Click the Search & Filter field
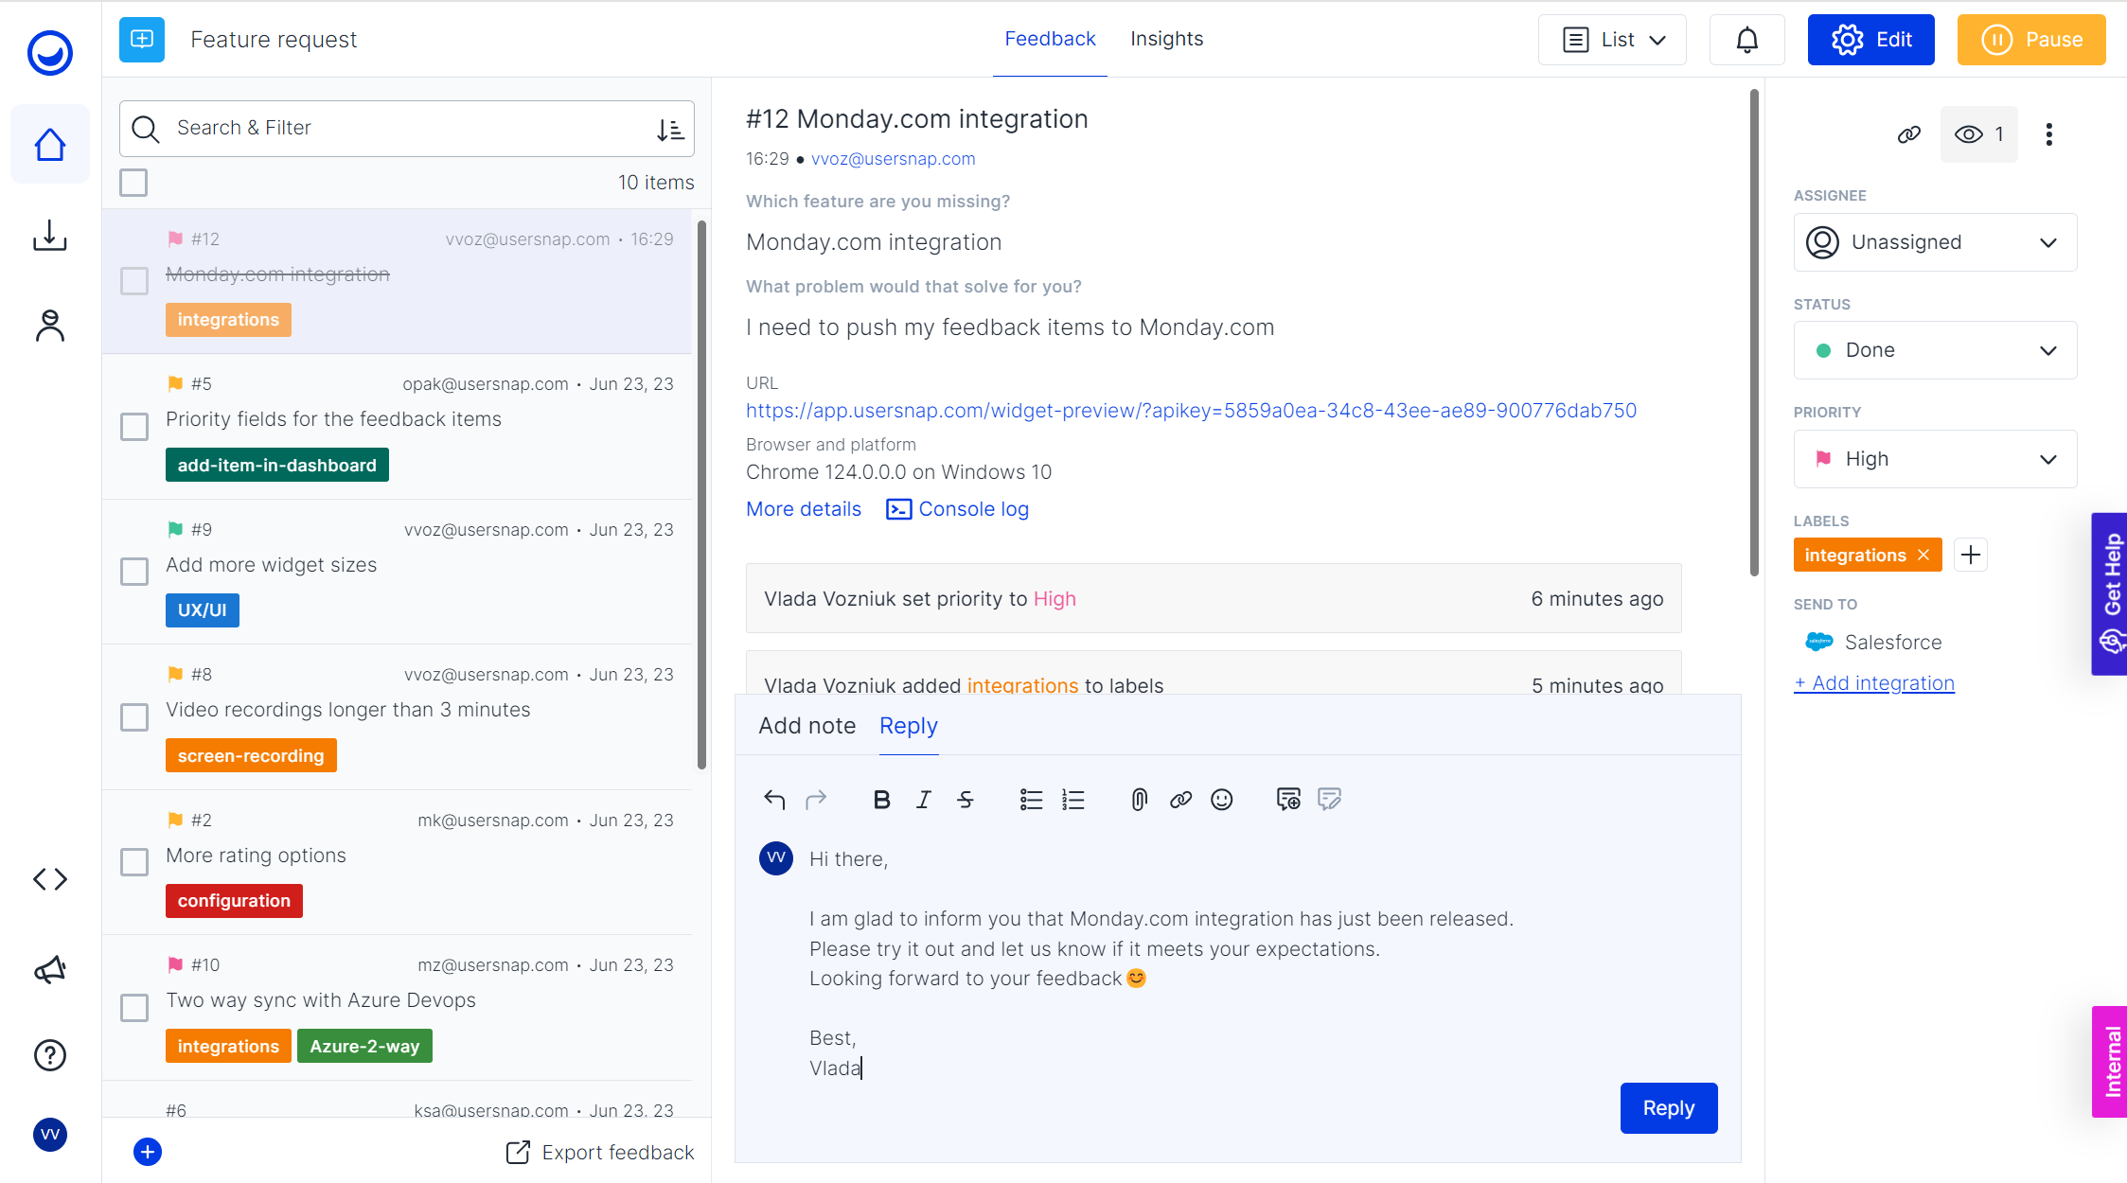Viewport: 2127px width, 1183px height. (407, 129)
